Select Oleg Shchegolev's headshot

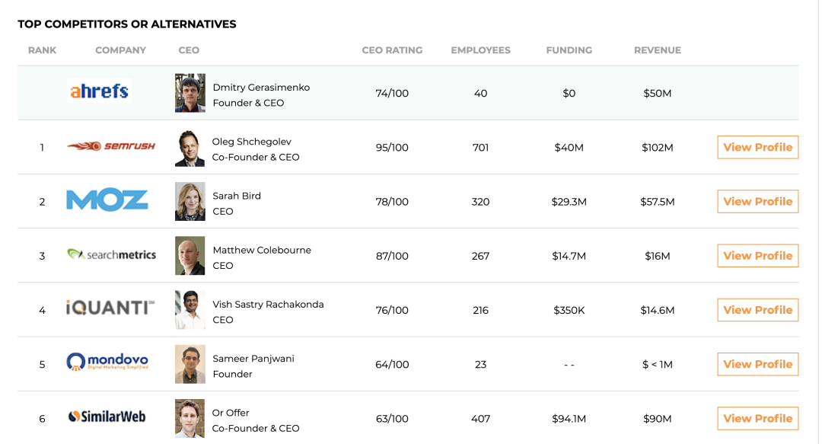[x=190, y=148]
